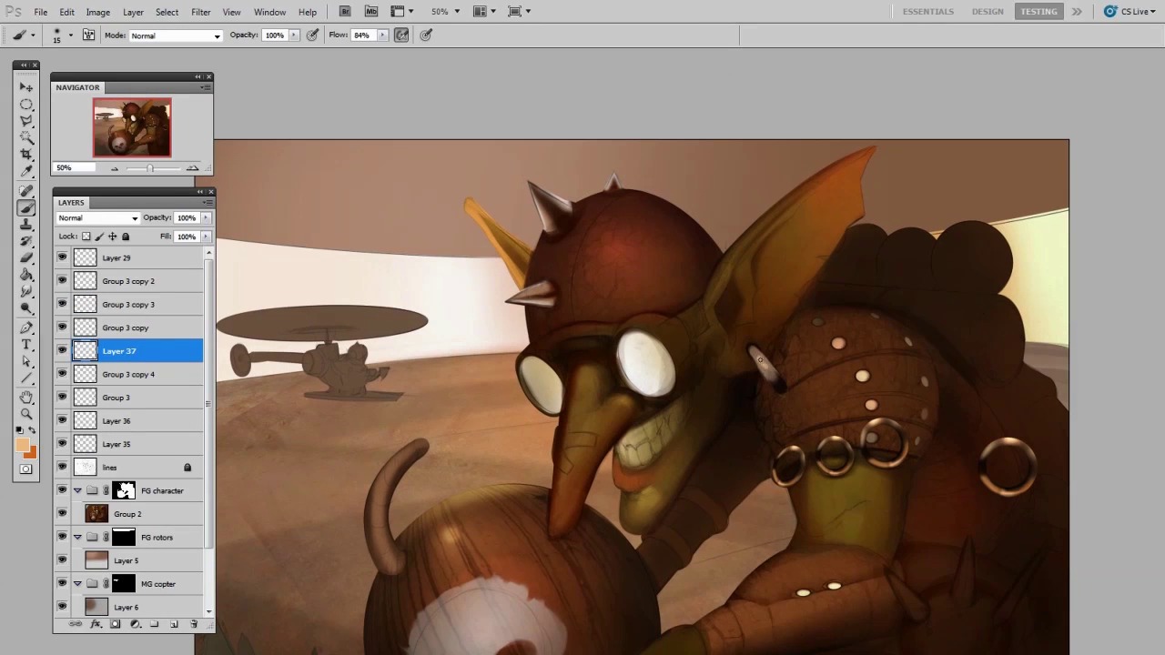
Task: Toggle tablet pressure controls opacity
Action: point(313,35)
